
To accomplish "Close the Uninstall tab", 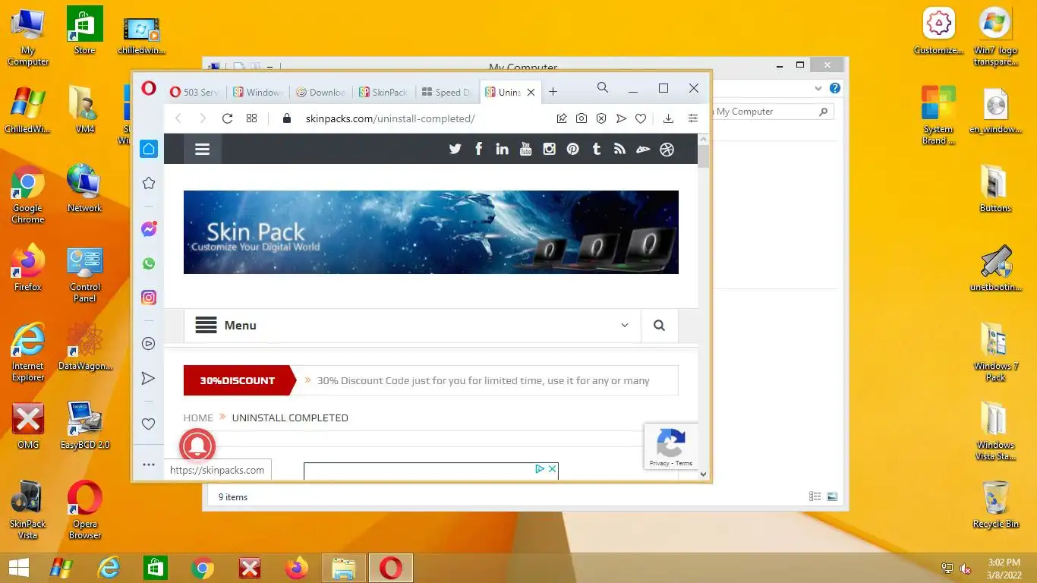I will (531, 92).
